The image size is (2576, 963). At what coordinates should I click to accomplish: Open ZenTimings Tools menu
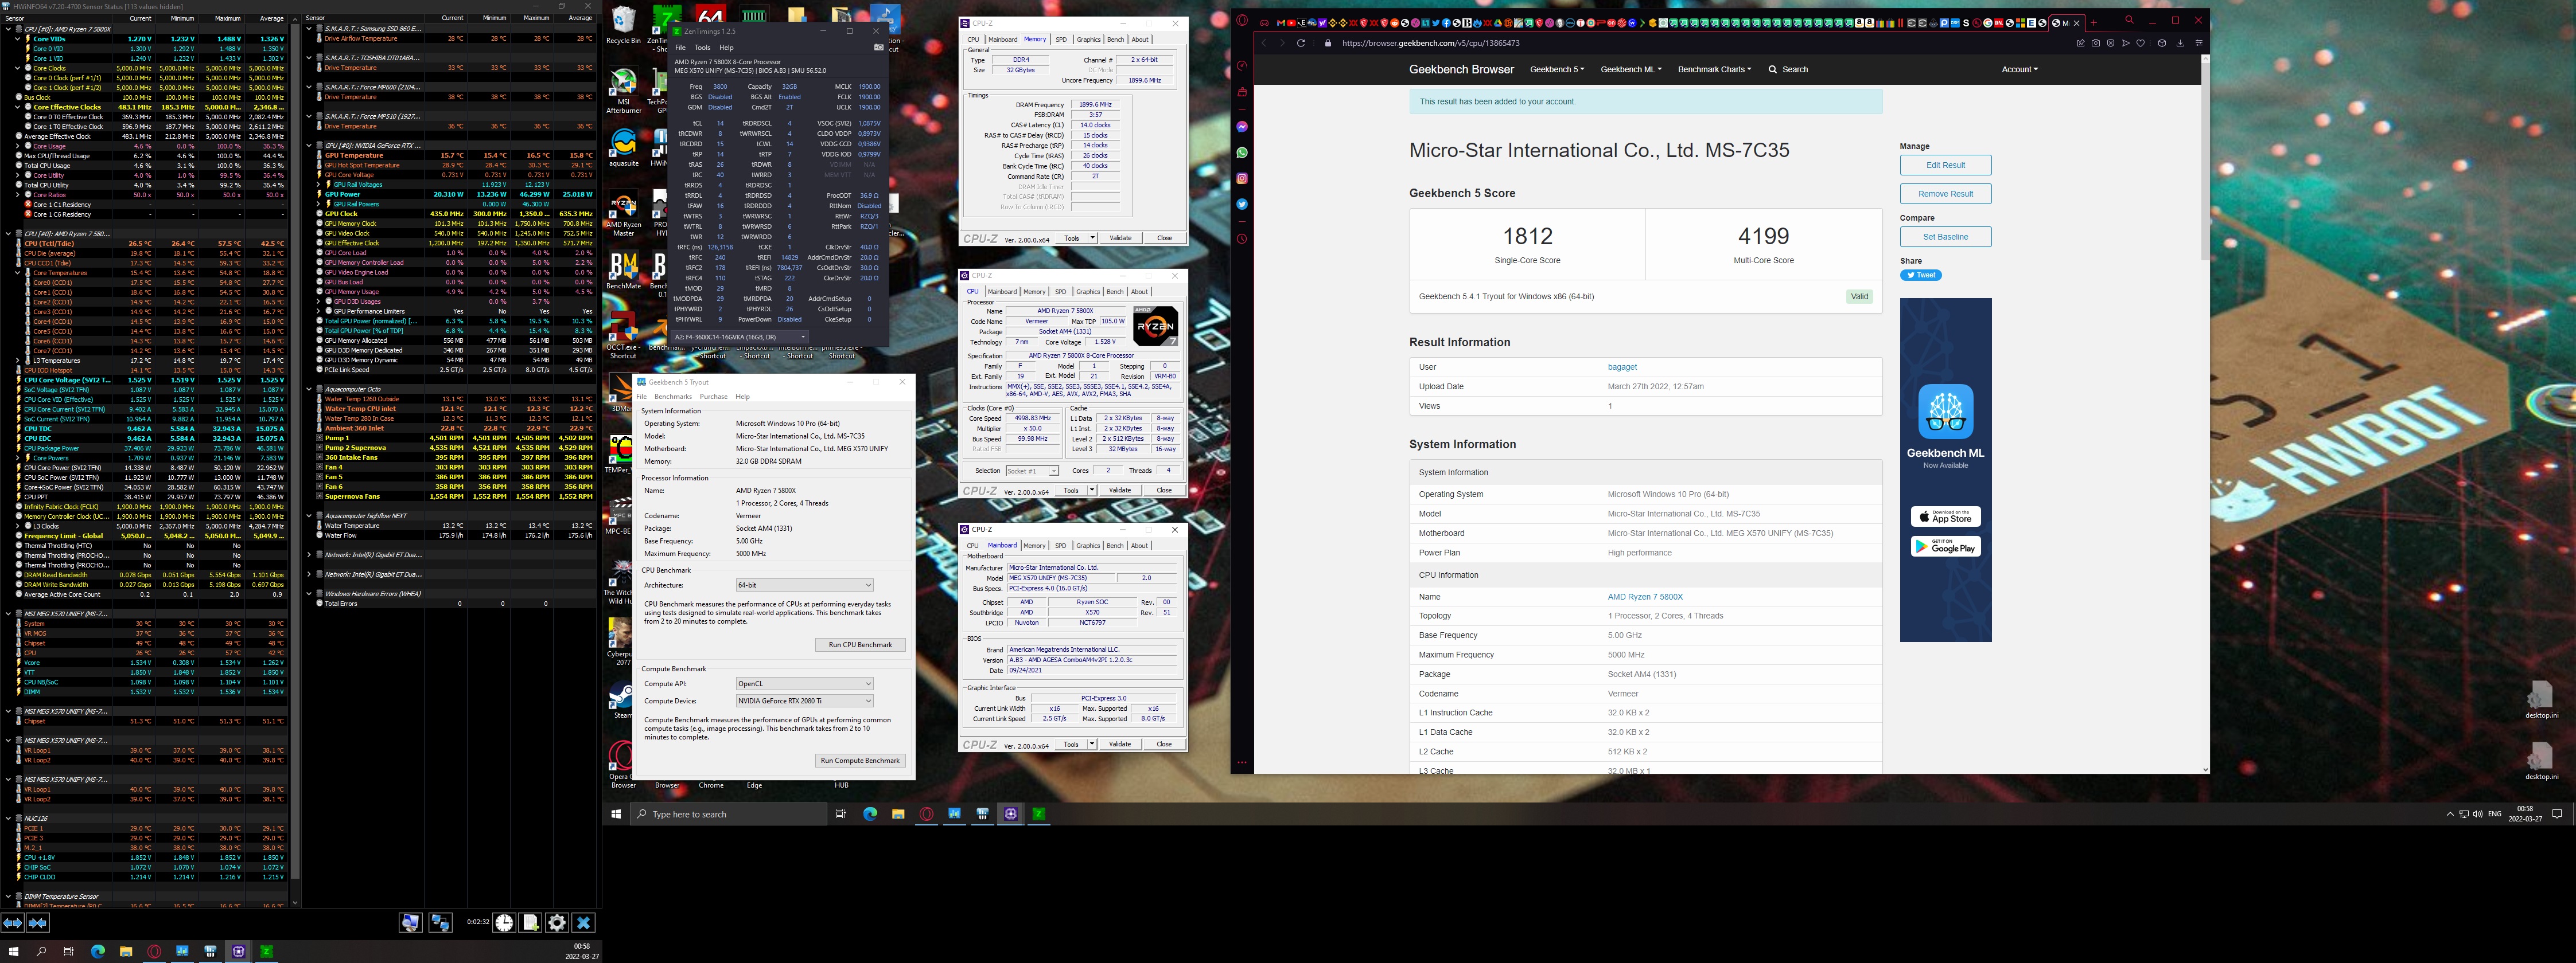click(x=702, y=47)
